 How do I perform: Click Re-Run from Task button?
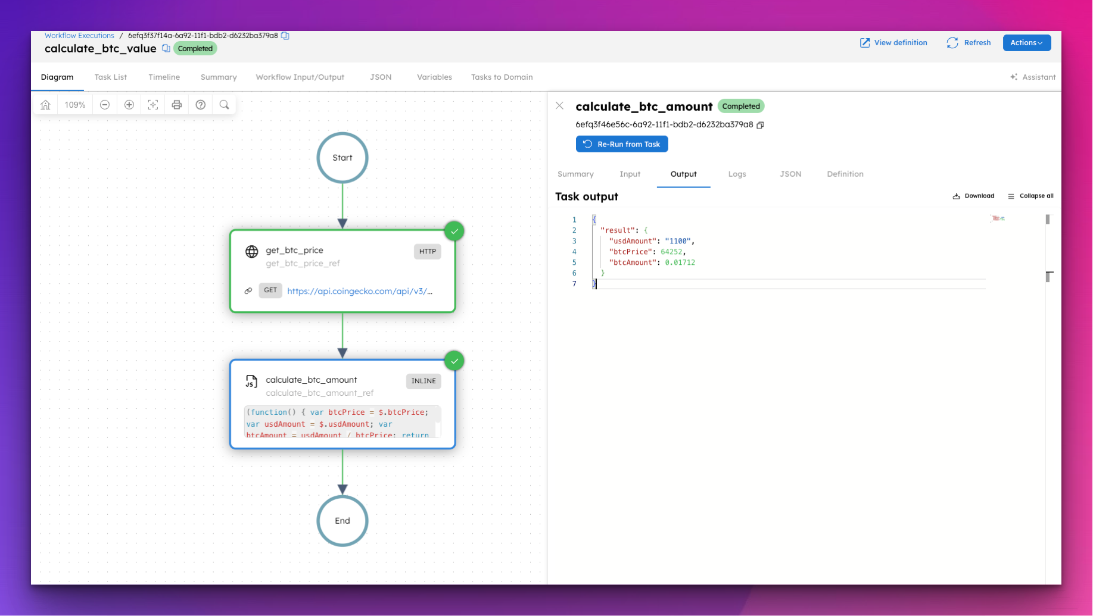tap(622, 144)
